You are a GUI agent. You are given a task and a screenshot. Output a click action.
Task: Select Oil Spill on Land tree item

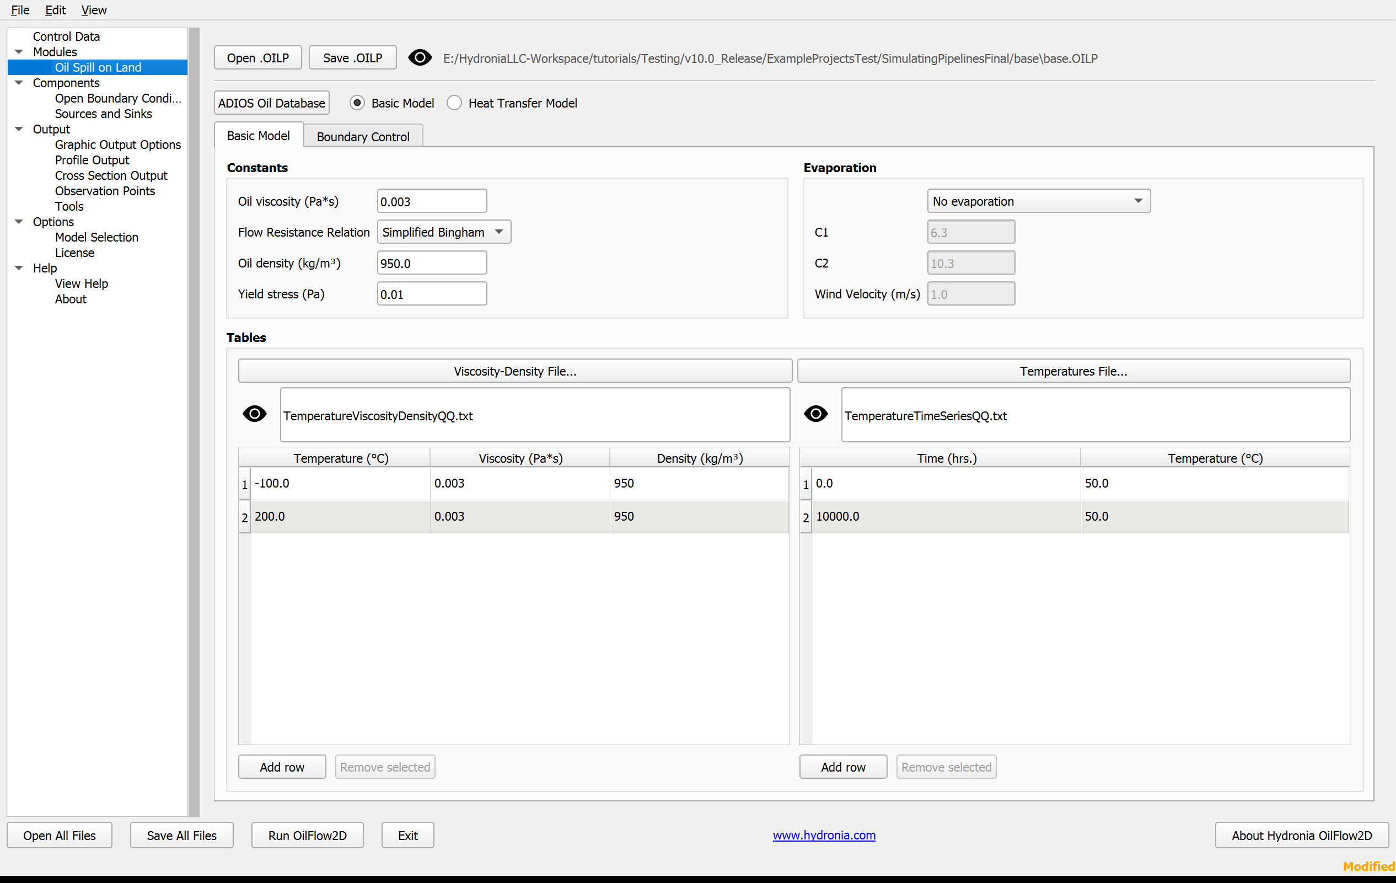point(98,67)
